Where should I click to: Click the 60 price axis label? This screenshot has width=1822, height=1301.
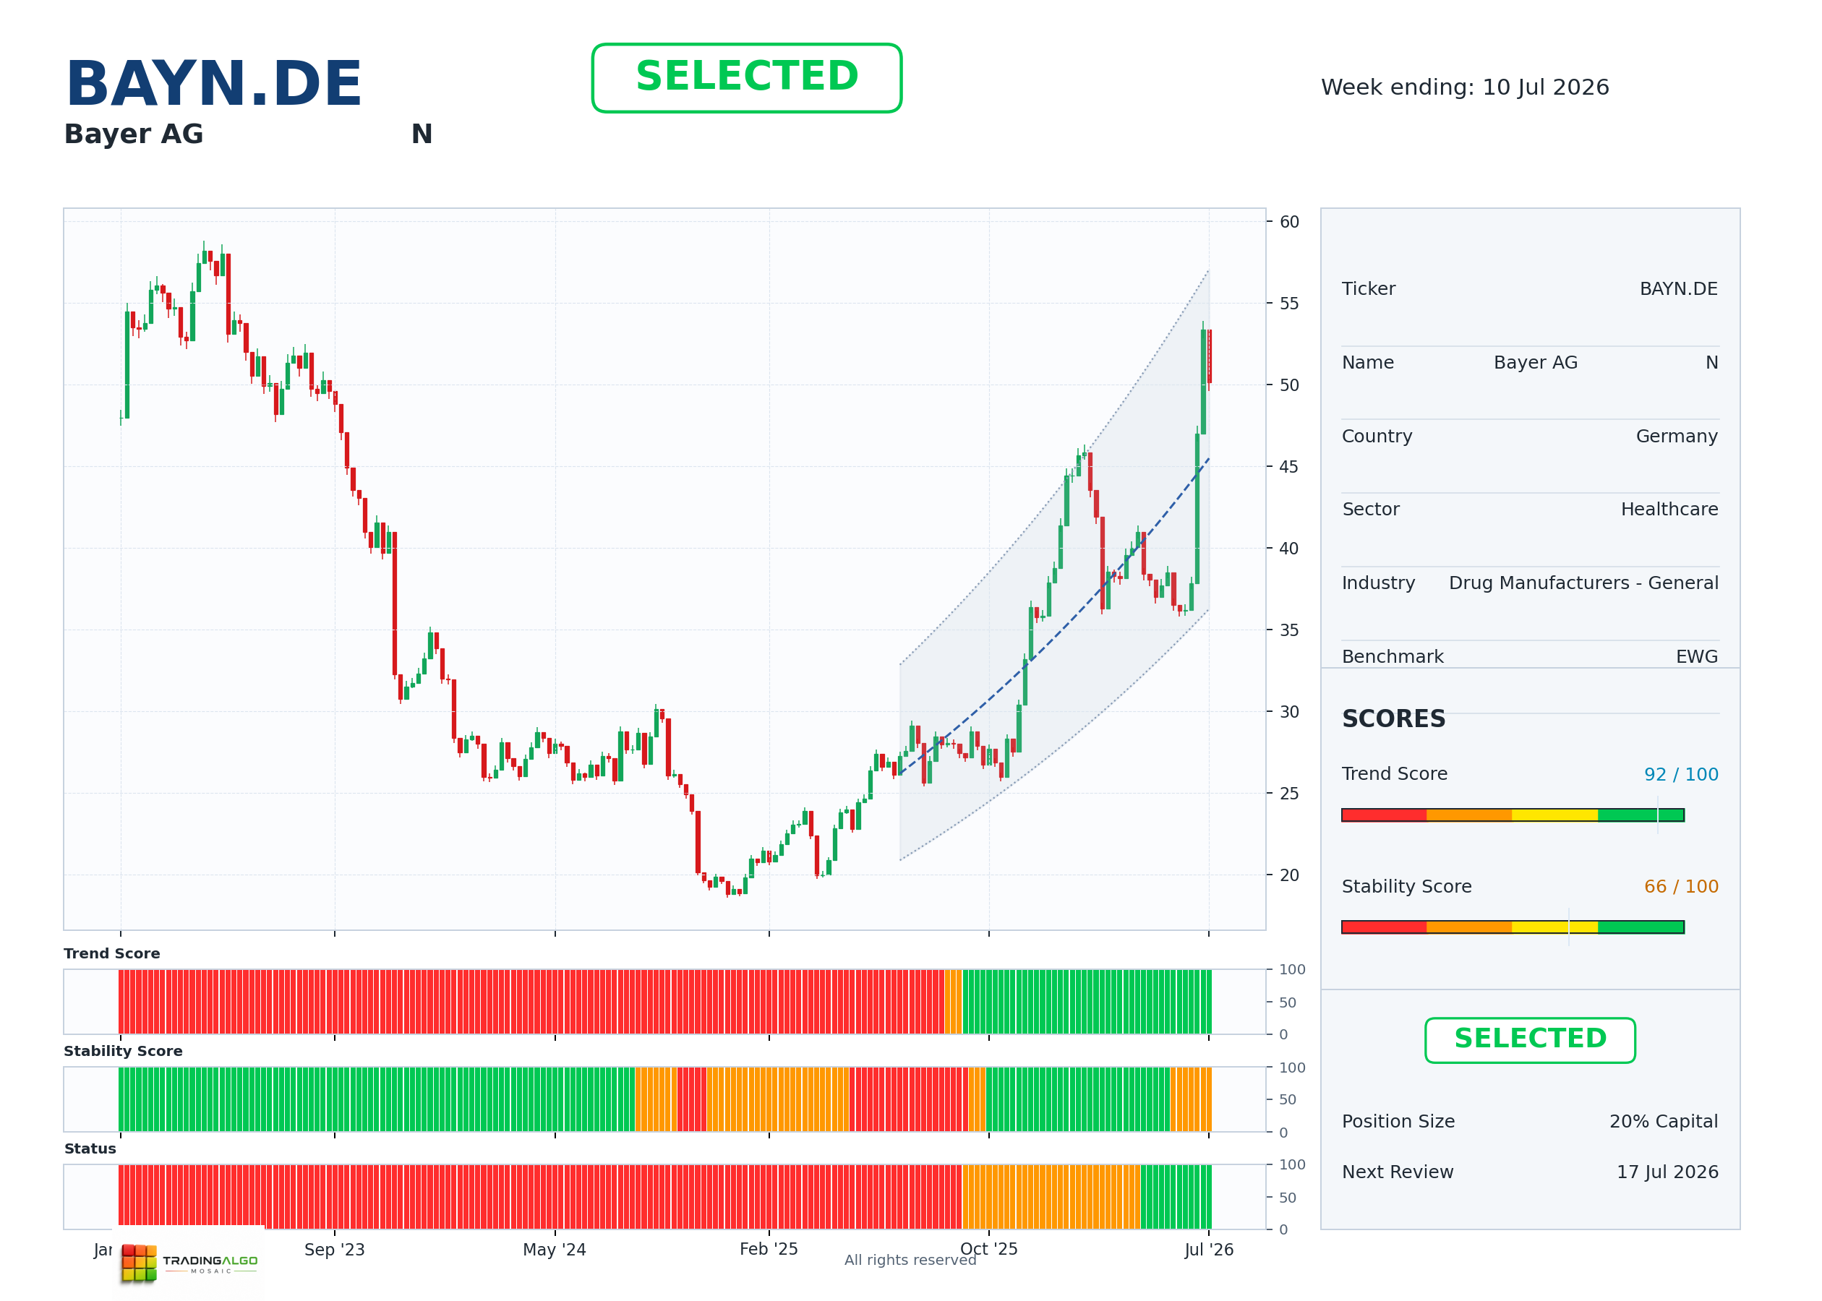coord(1289,222)
